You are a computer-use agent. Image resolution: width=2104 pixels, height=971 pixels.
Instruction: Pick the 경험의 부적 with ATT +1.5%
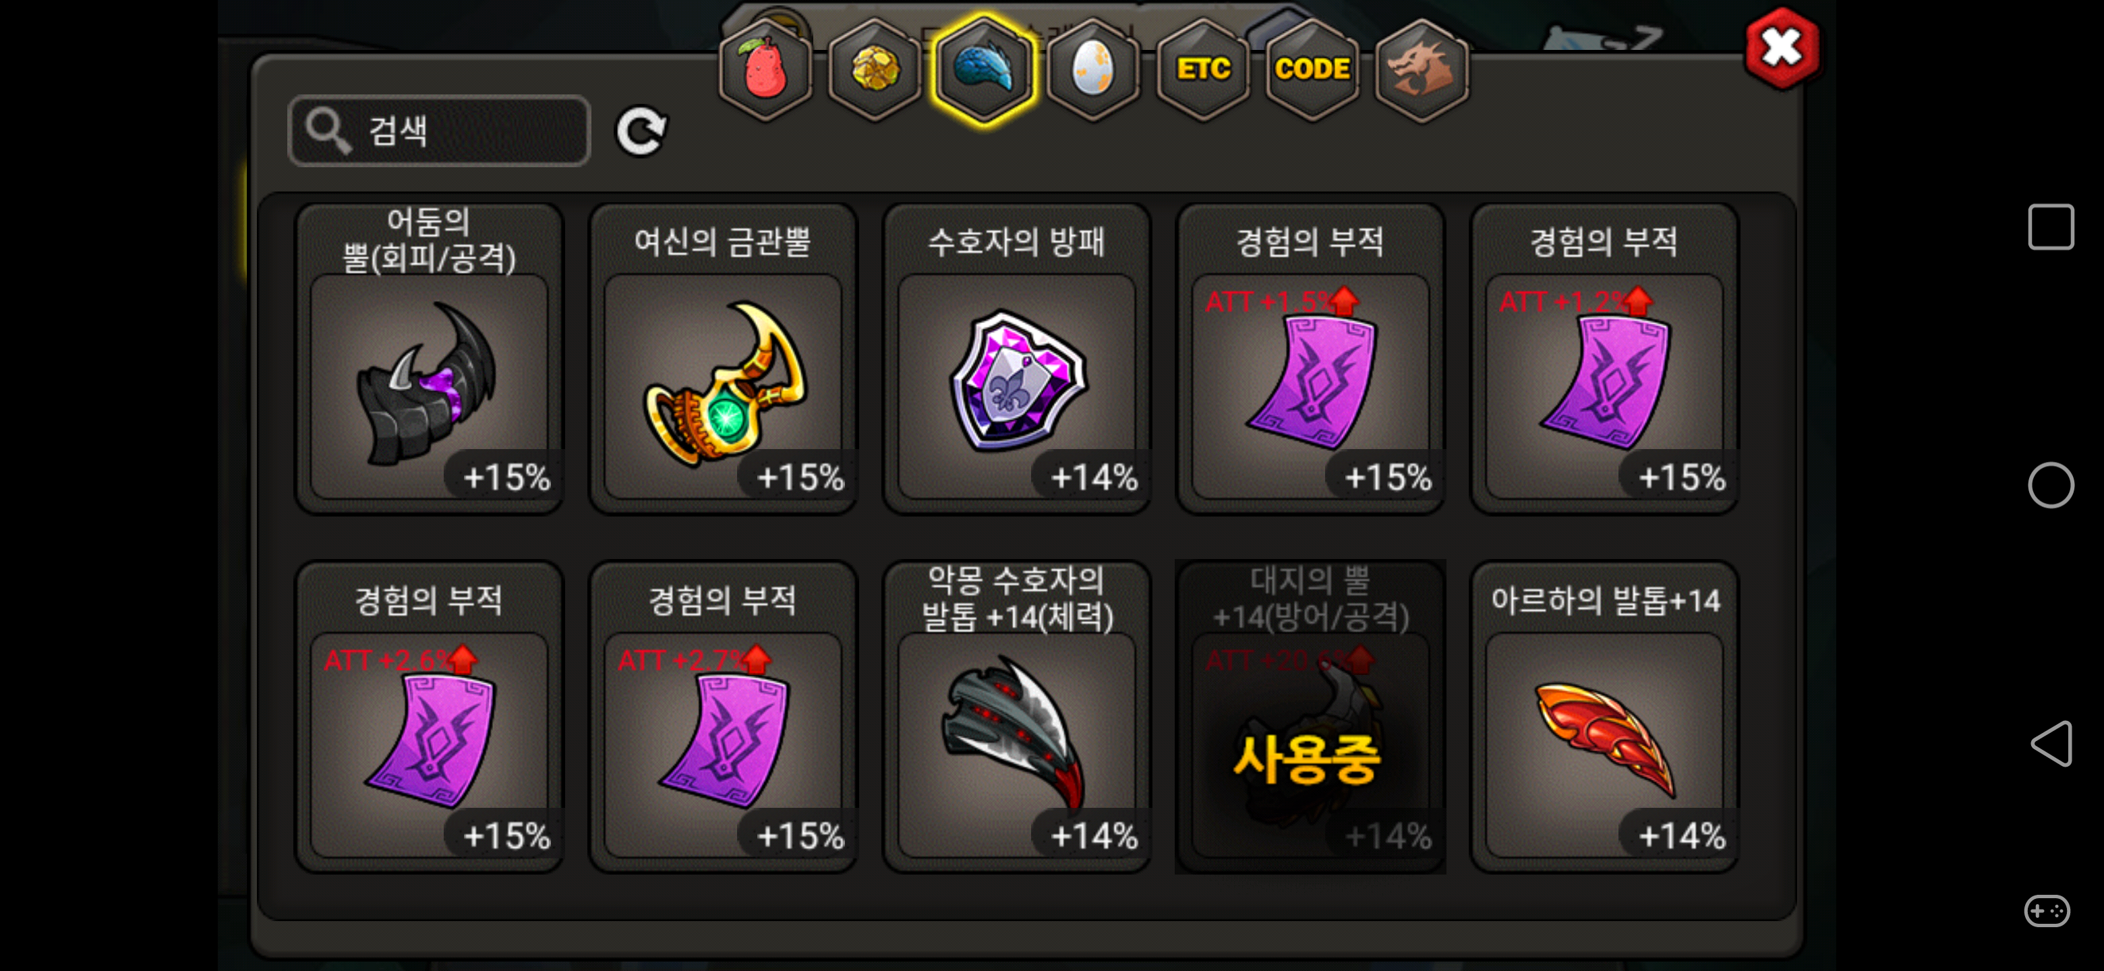pos(1311,359)
